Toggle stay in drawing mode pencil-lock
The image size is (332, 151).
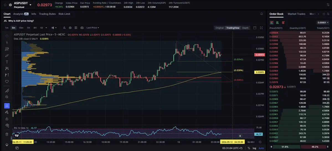pyautogui.click(x=7, y=112)
